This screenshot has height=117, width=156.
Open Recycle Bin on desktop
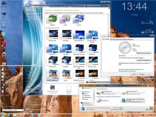point(4,24)
